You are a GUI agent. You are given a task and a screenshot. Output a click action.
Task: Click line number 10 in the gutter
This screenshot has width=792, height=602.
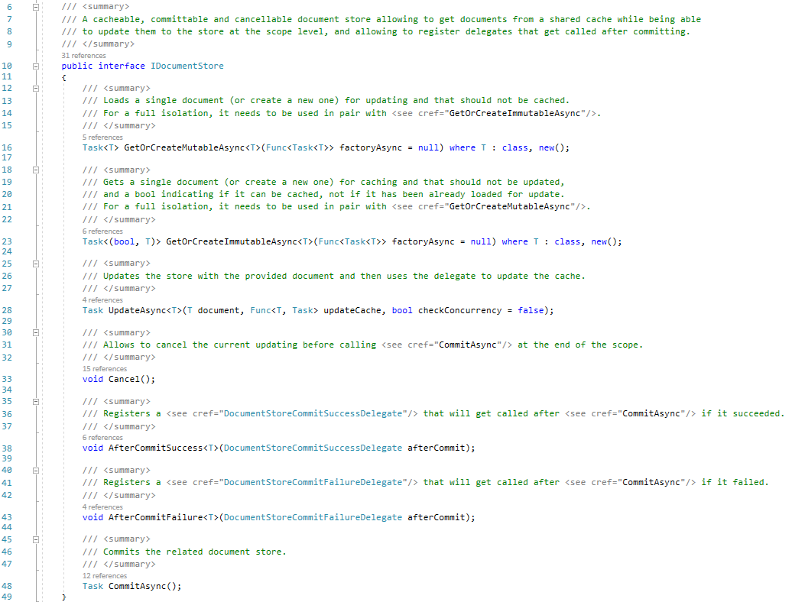click(x=7, y=66)
